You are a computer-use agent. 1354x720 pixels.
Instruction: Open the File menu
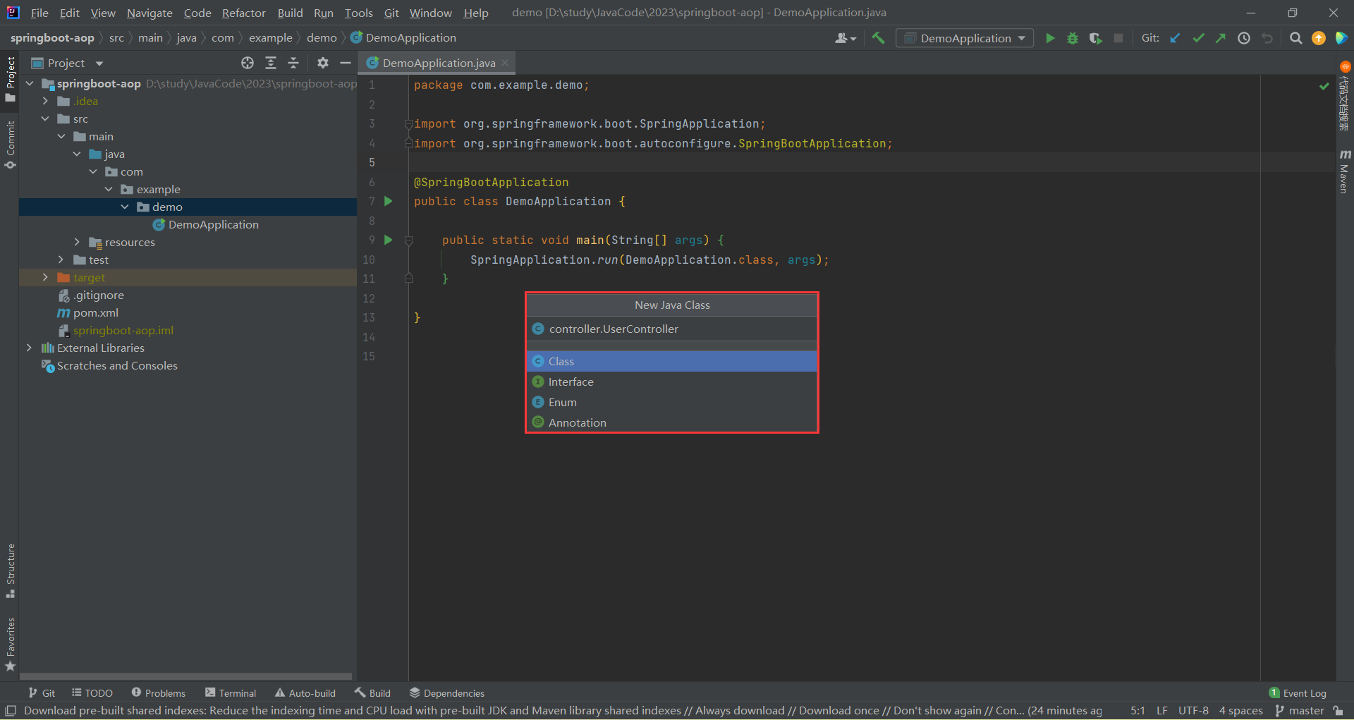pos(39,13)
